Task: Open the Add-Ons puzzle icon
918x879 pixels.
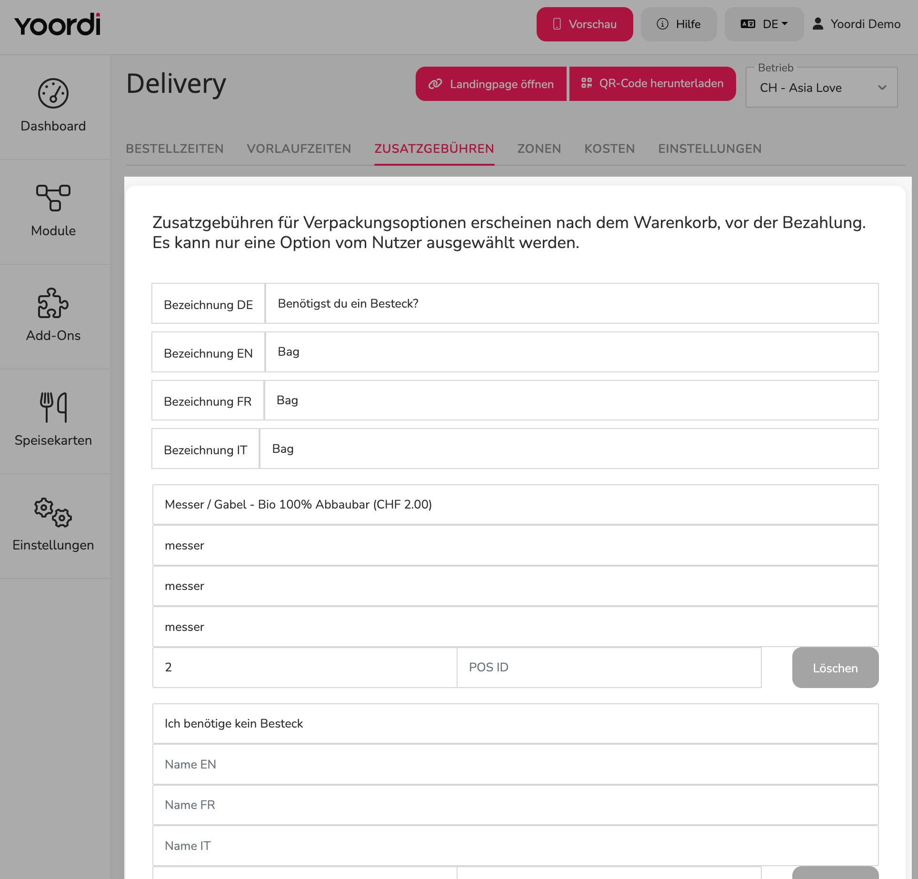Action: pyautogui.click(x=53, y=303)
